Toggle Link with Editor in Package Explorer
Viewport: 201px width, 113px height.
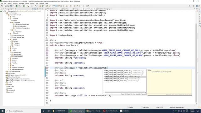(35, 9)
